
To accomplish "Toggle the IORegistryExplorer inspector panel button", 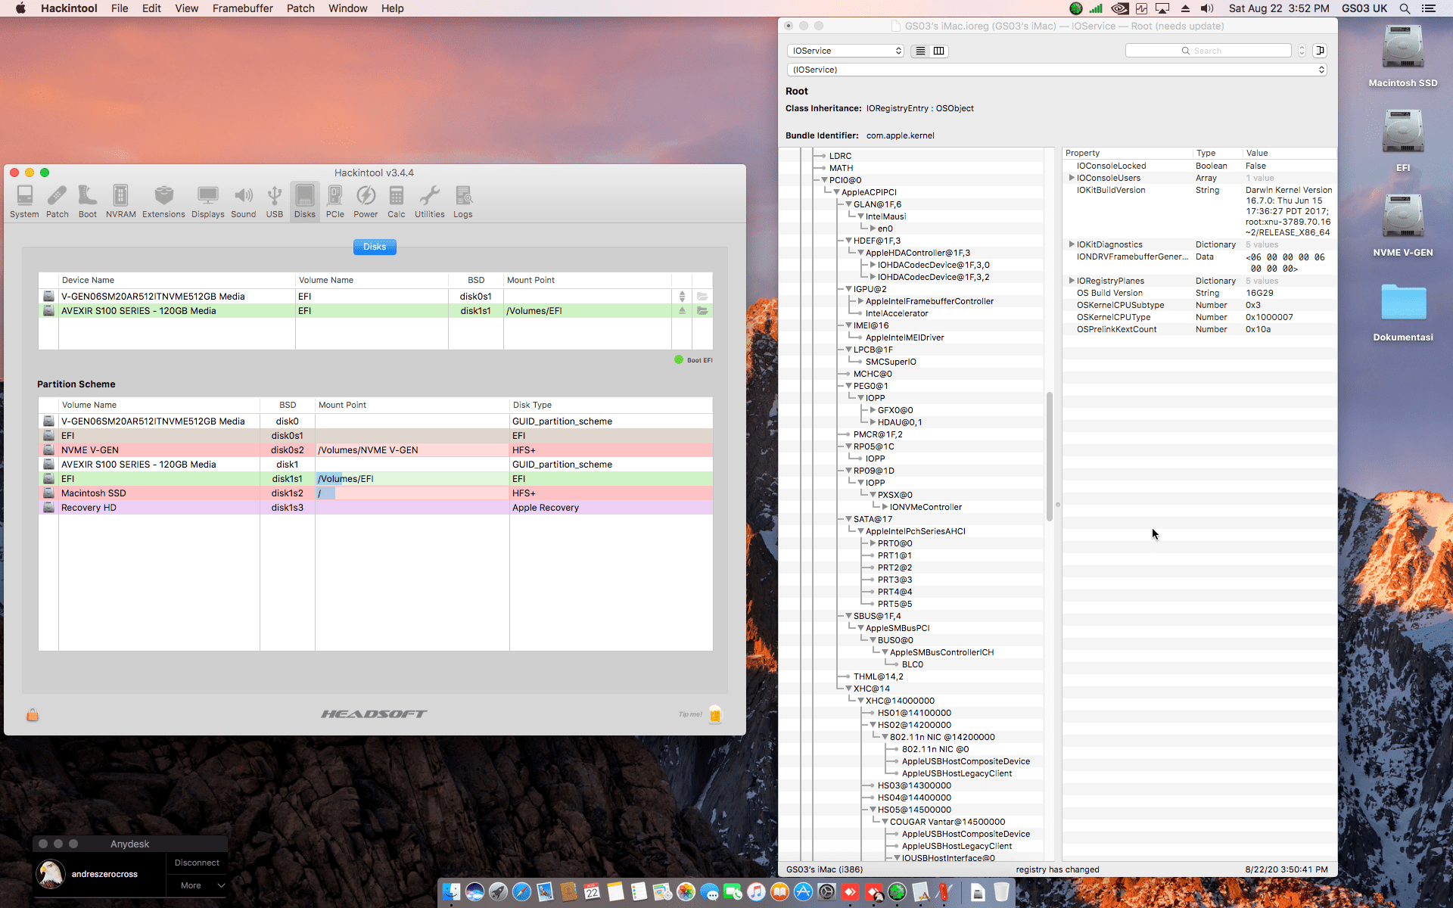I will pos(1320,51).
